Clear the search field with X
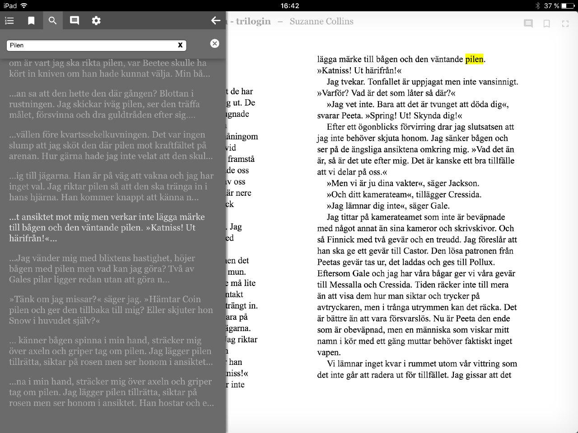Viewport: 578px width, 433px height. point(180,45)
